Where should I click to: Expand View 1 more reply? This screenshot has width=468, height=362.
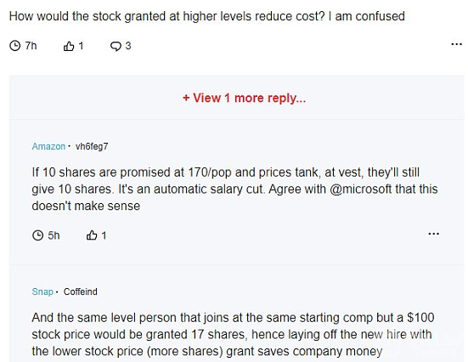click(244, 98)
